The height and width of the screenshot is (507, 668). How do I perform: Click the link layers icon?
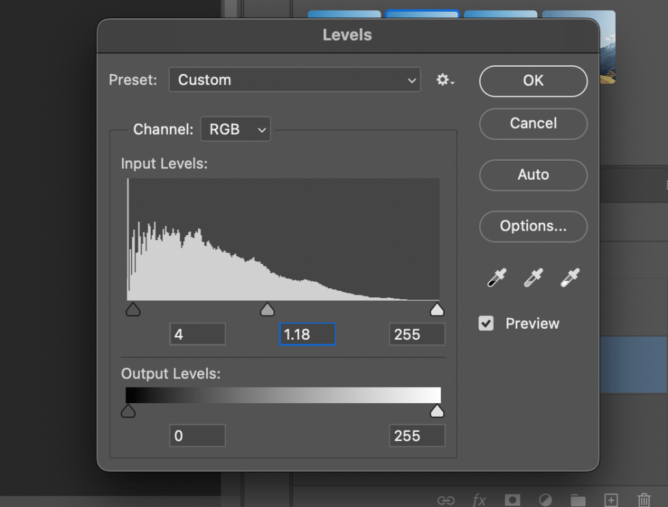pos(446,500)
